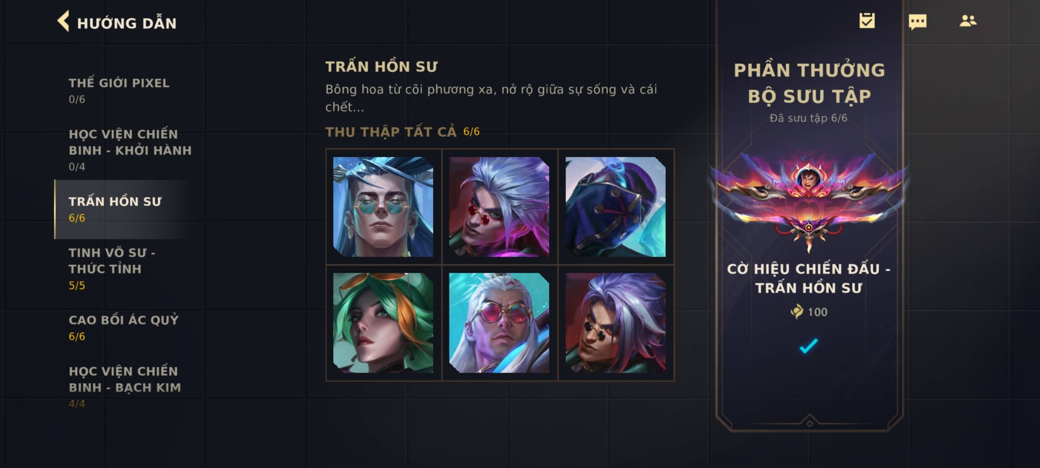This screenshot has height=468, width=1040.
Task: Click the Cờ Hiệu Chiến Đấu reward title
Action: [x=809, y=278]
